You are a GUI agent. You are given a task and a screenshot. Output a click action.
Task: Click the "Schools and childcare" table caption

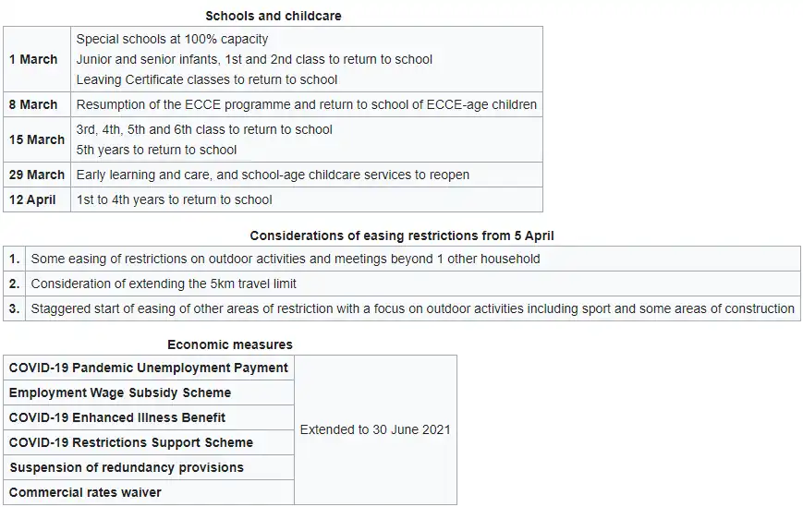[x=273, y=16]
